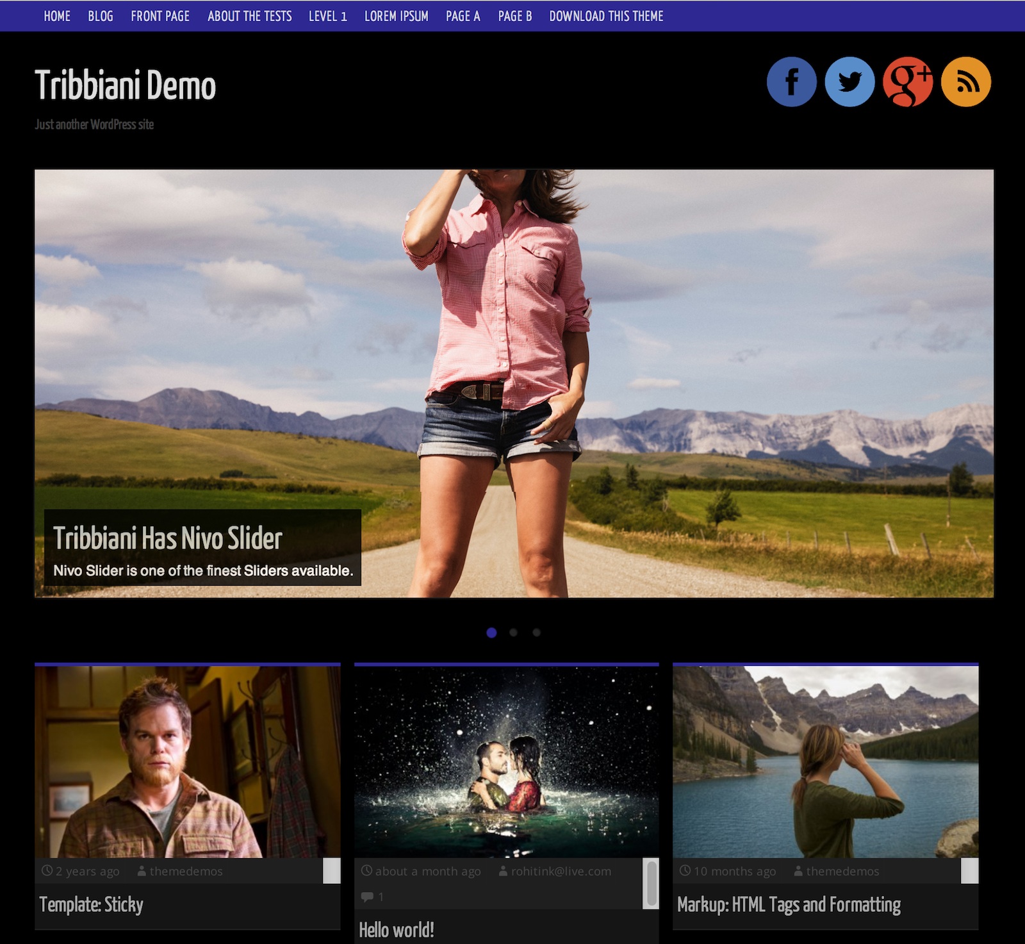Click the Twitter bird icon
The height and width of the screenshot is (944, 1025).
tap(849, 82)
